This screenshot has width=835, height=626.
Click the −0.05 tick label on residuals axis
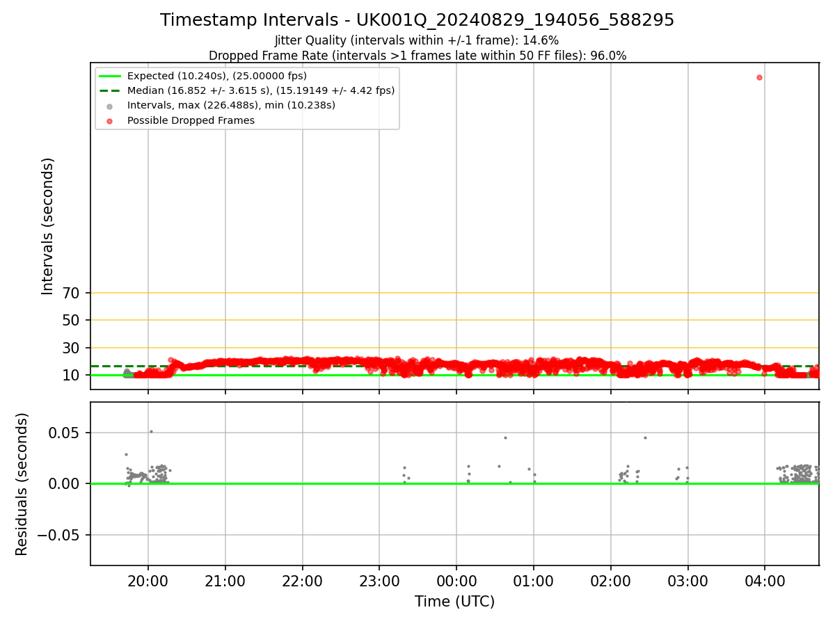(59, 536)
